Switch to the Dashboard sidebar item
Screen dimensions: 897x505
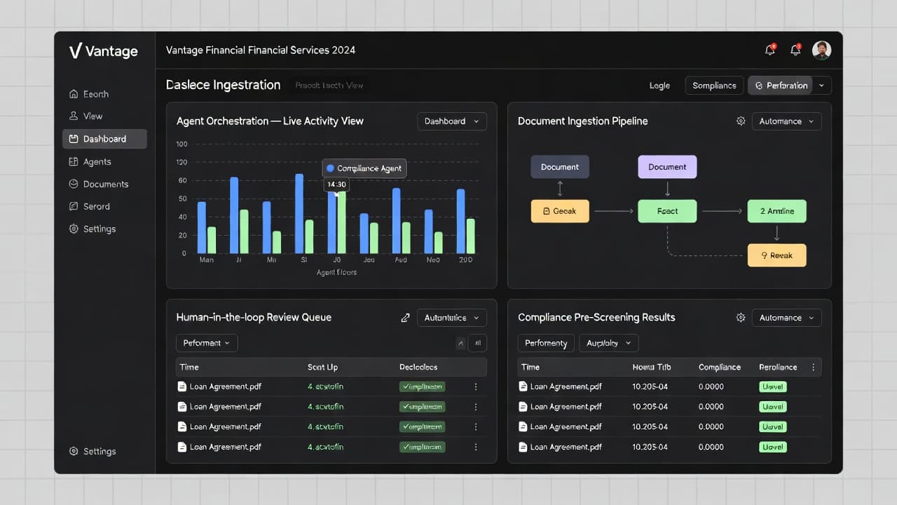[104, 138]
